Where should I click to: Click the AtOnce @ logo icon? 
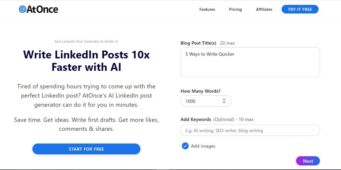[x=22, y=9]
